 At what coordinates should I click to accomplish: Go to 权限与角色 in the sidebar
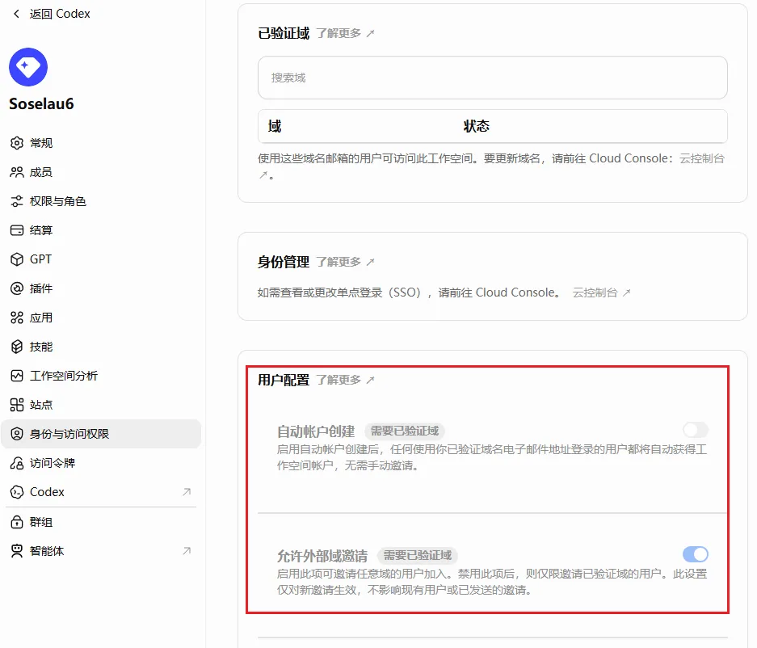point(101,201)
